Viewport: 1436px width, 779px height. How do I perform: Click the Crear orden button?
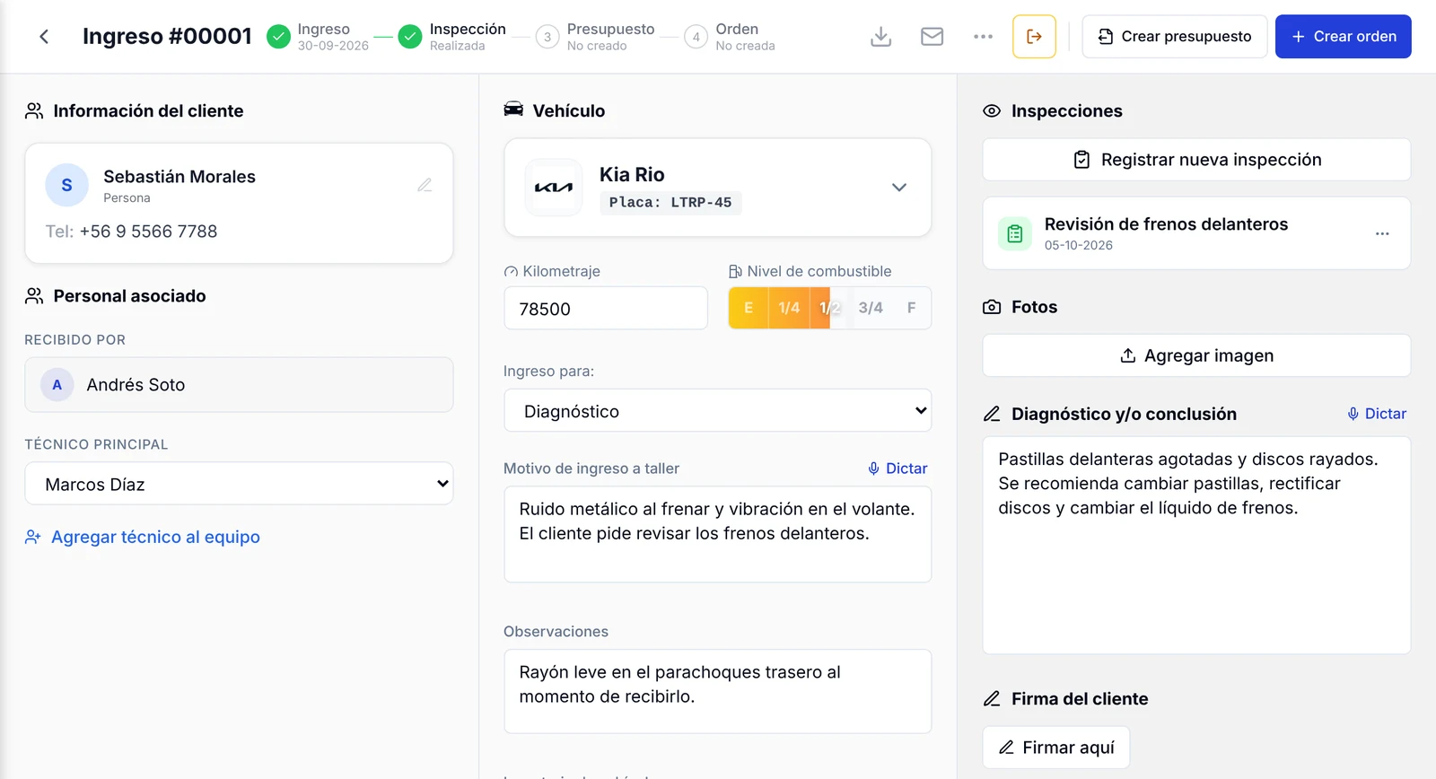1344,37
